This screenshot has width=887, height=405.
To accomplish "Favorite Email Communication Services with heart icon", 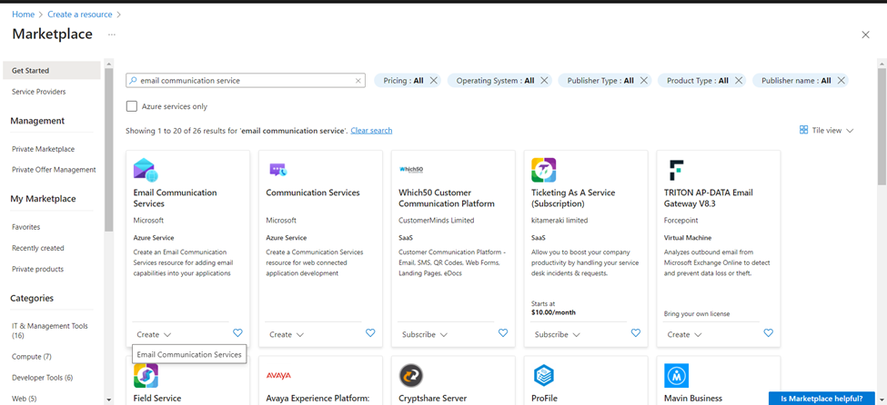I will pos(237,333).
